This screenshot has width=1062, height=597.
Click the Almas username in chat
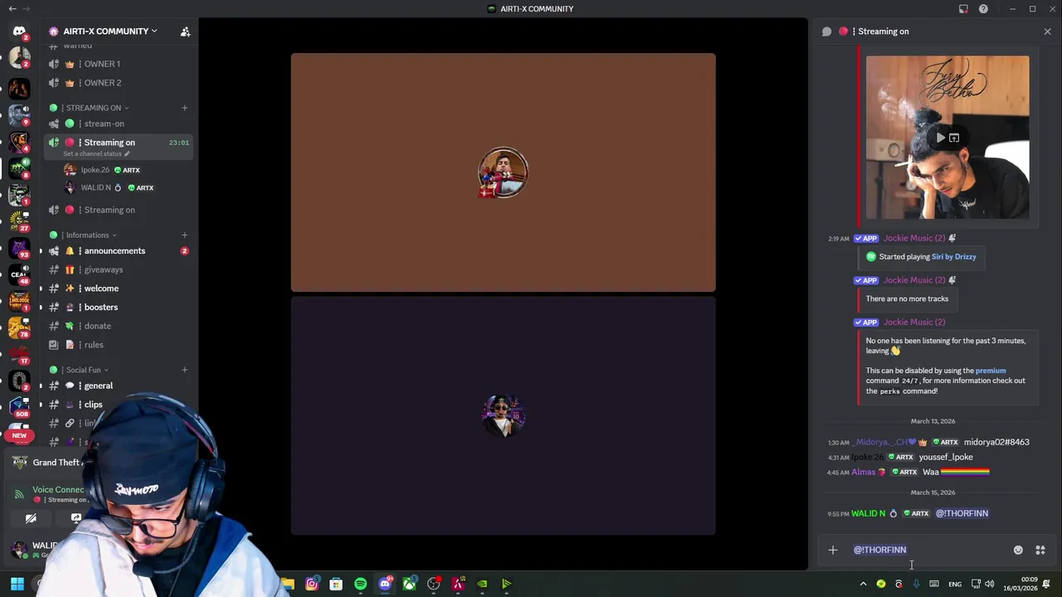pos(863,473)
